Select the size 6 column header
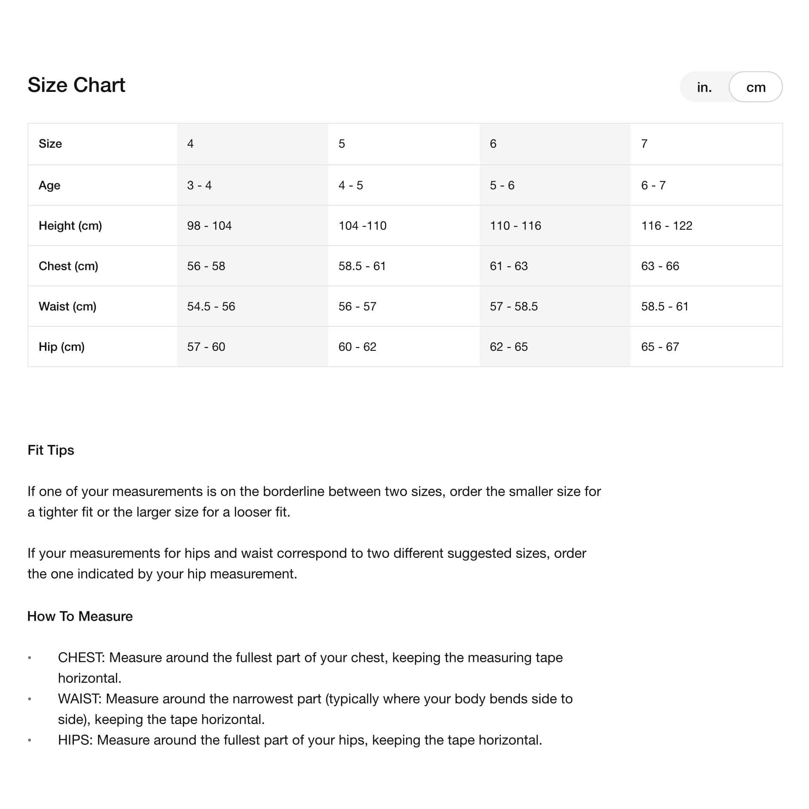Image resolution: width=809 pixels, height=809 pixels. (x=493, y=144)
